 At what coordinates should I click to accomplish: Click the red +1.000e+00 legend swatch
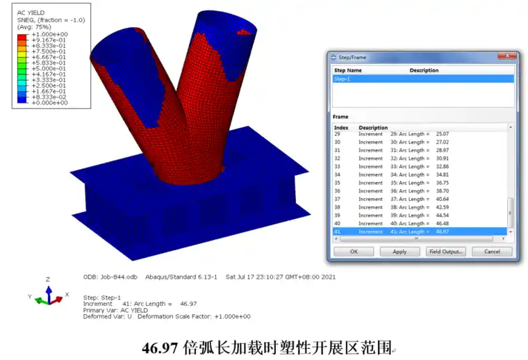(x=22, y=37)
